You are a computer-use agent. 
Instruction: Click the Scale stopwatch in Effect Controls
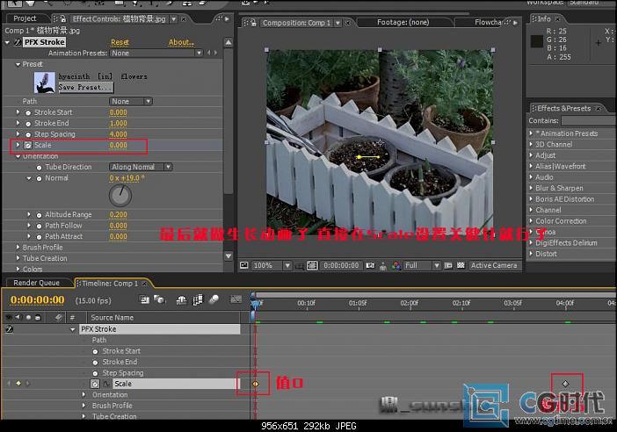click(x=28, y=146)
